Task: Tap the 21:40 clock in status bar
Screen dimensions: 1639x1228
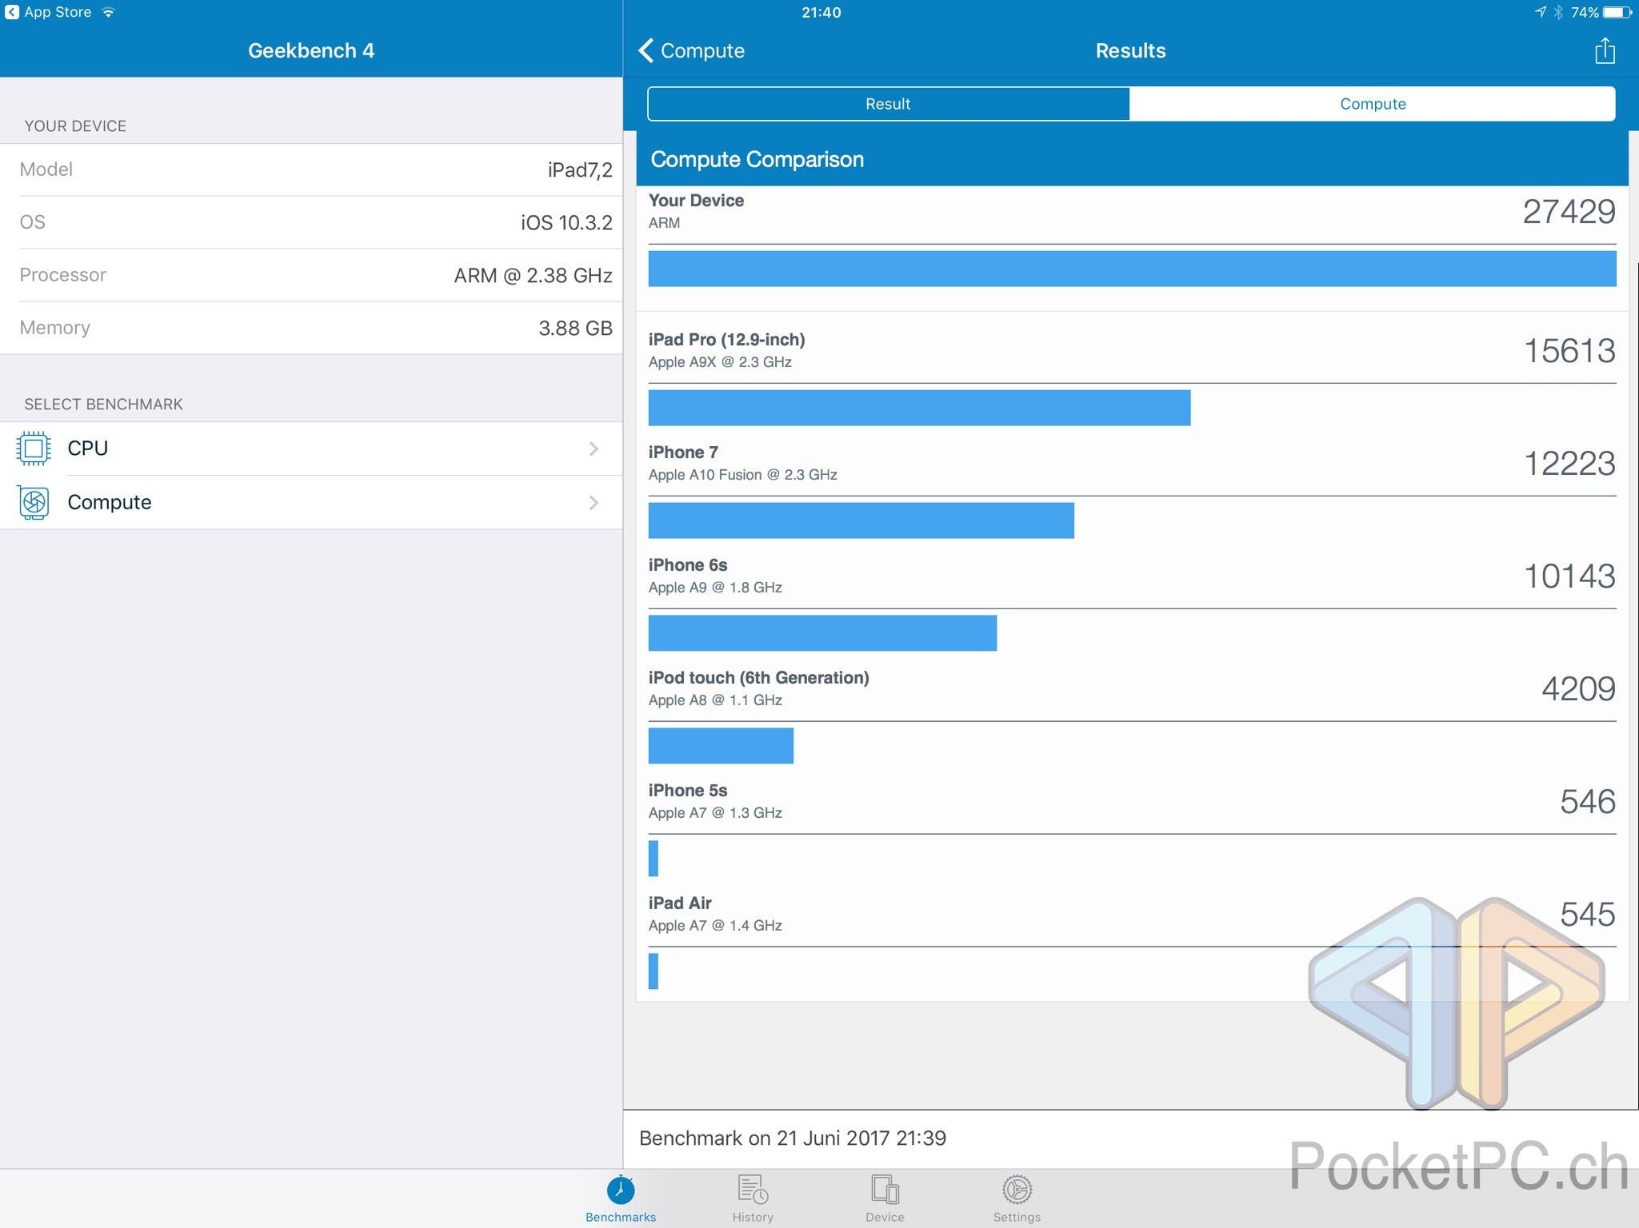Action: (x=821, y=12)
